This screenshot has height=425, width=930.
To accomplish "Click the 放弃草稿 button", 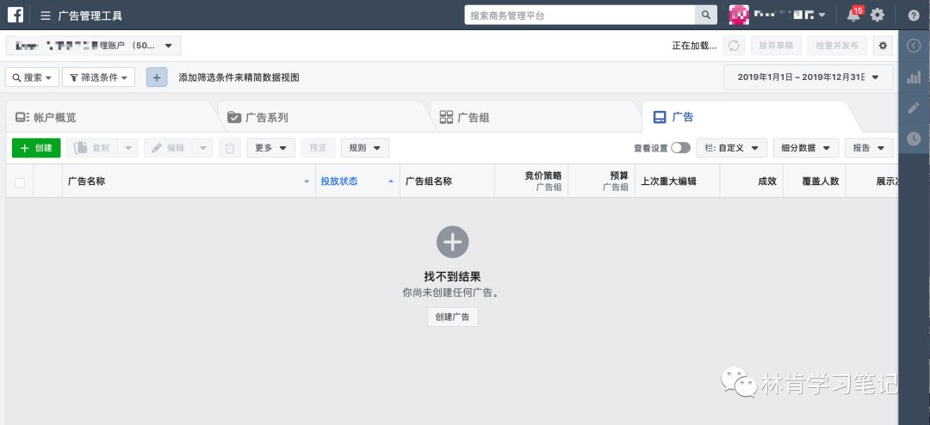I will point(777,46).
